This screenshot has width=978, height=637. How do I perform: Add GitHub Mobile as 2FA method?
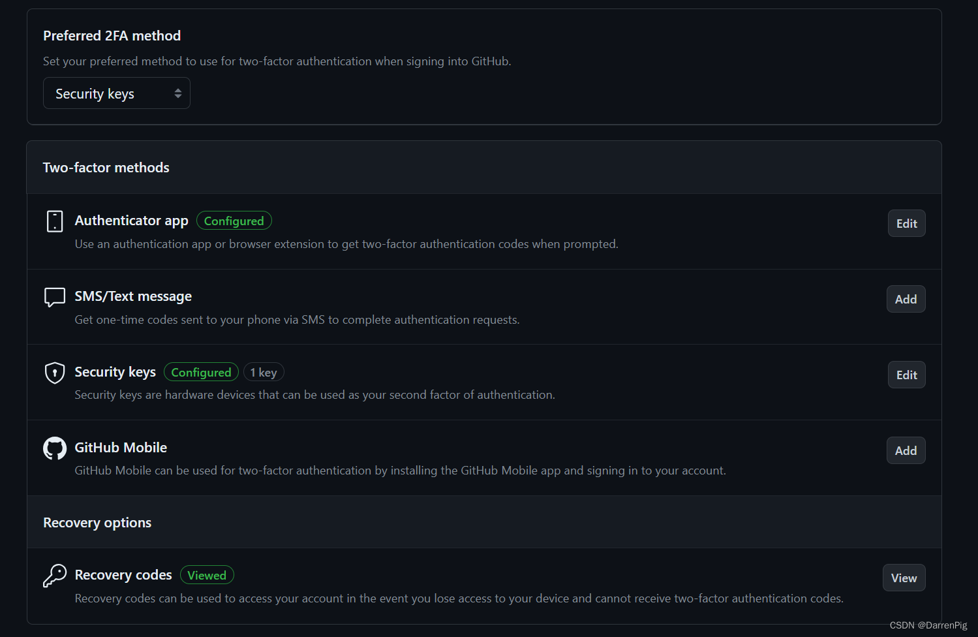click(x=906, y=450)
